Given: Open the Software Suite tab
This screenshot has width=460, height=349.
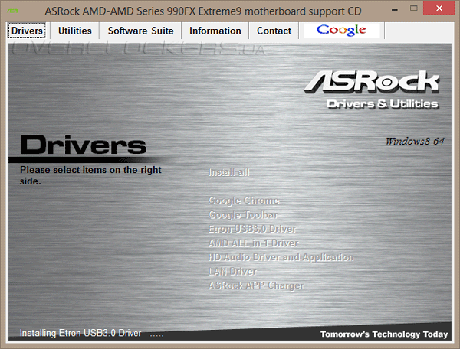Looking at the screenshot, I should (x=140, y=31).
